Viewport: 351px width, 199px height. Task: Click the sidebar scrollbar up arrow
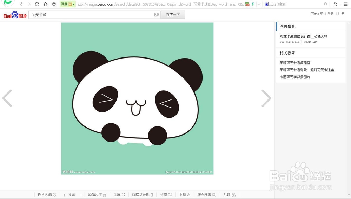(x=349, y=23)
